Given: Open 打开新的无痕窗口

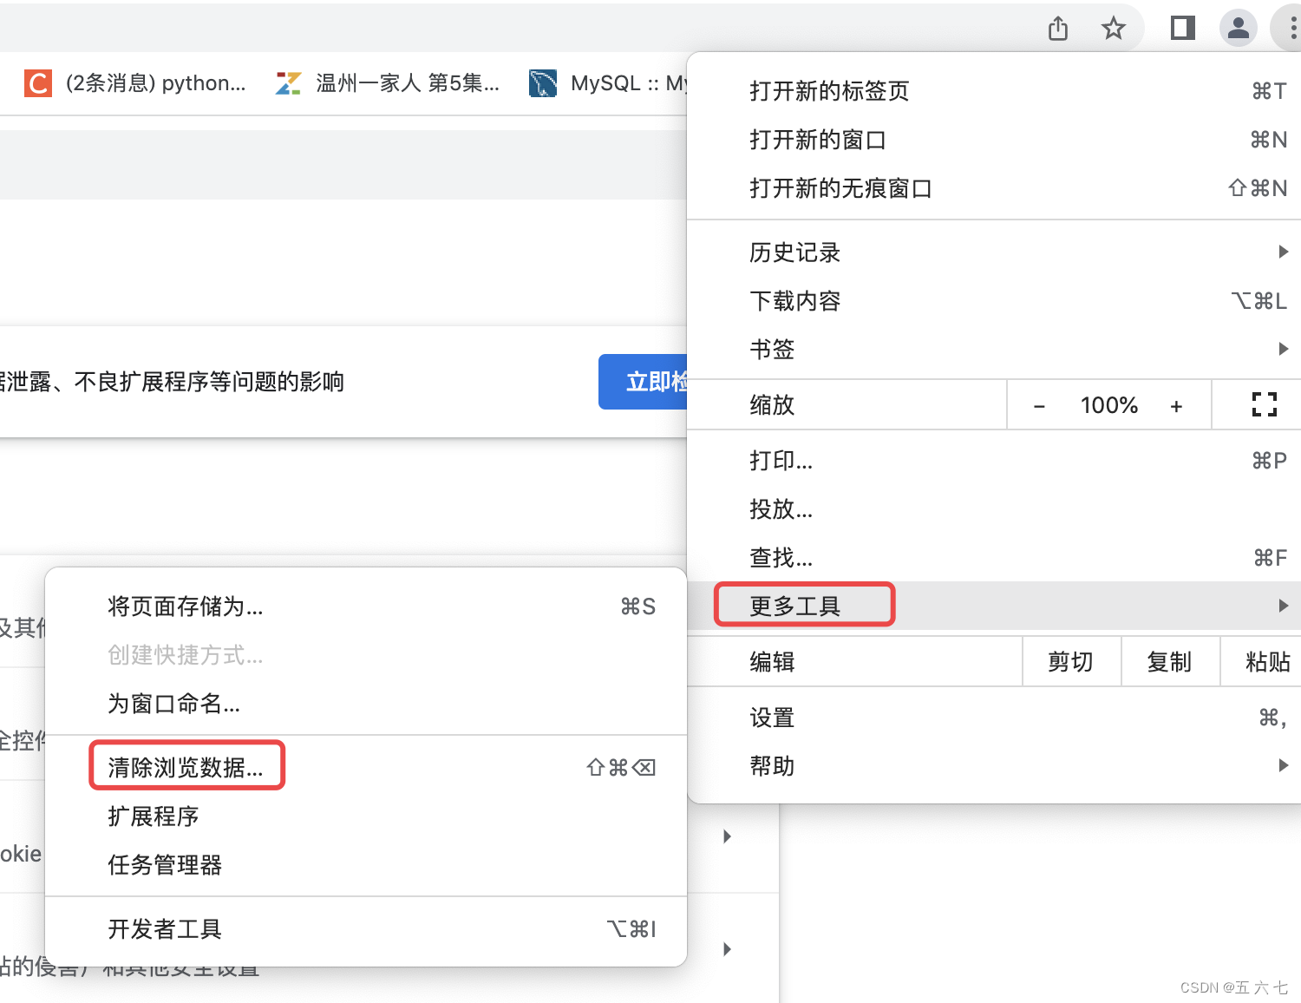Looking at the screenshot, I should [994, 188].
